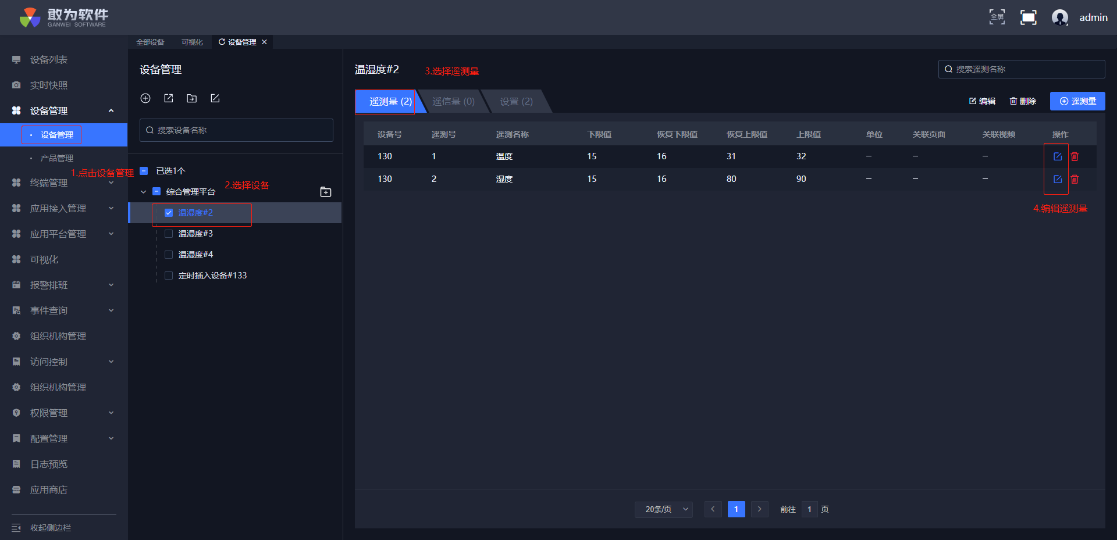Expand the 权限管理 sidebar group
The width and height of the screenshot is (1117, 540).
(x=111, y=413)
